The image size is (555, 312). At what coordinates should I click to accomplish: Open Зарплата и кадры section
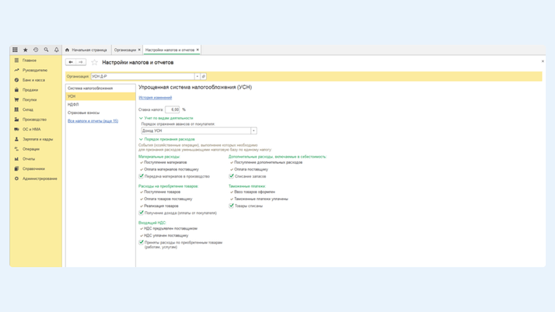(x=37, y=139)
